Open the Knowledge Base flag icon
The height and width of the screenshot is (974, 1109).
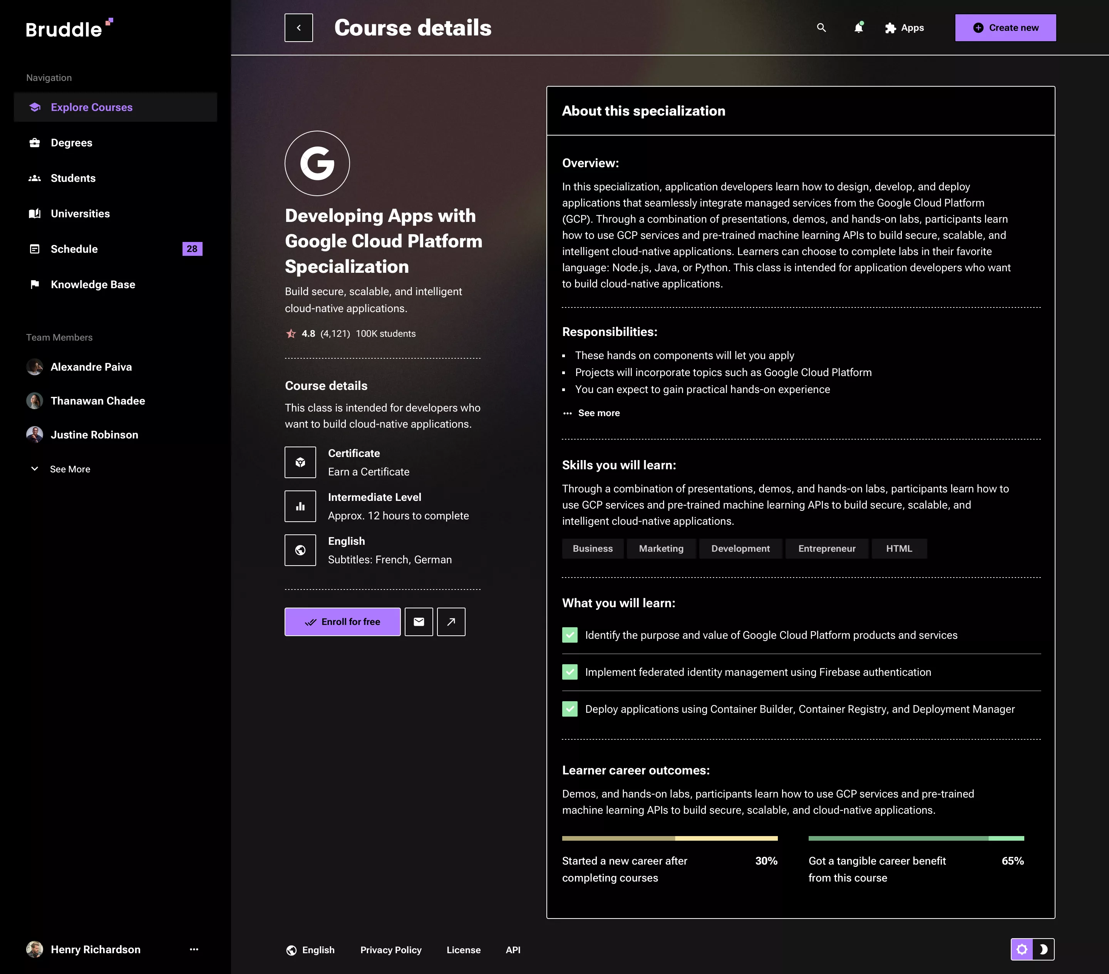click(x=35, y=284)
